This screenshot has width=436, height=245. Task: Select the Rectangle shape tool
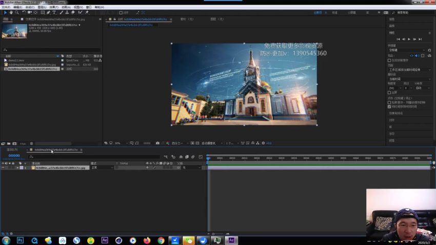[43, 12]
